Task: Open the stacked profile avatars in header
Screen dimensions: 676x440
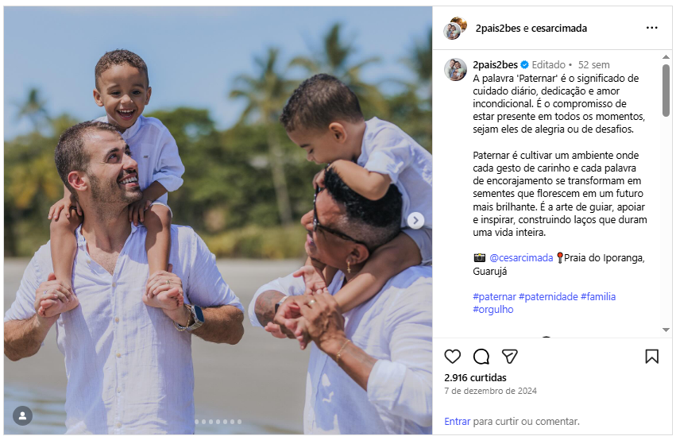Action: [x=455, y=29]
